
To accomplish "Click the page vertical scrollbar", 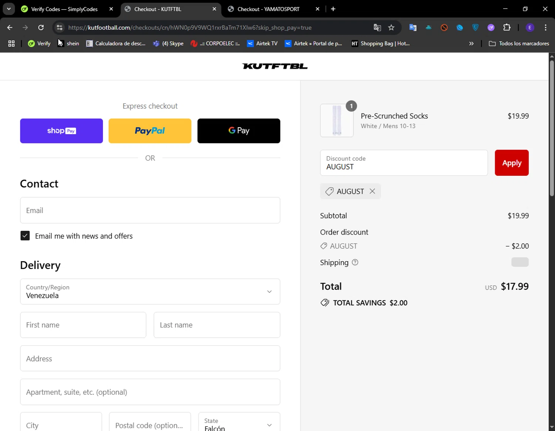I will pyautogui.click(x=552, y=128).
